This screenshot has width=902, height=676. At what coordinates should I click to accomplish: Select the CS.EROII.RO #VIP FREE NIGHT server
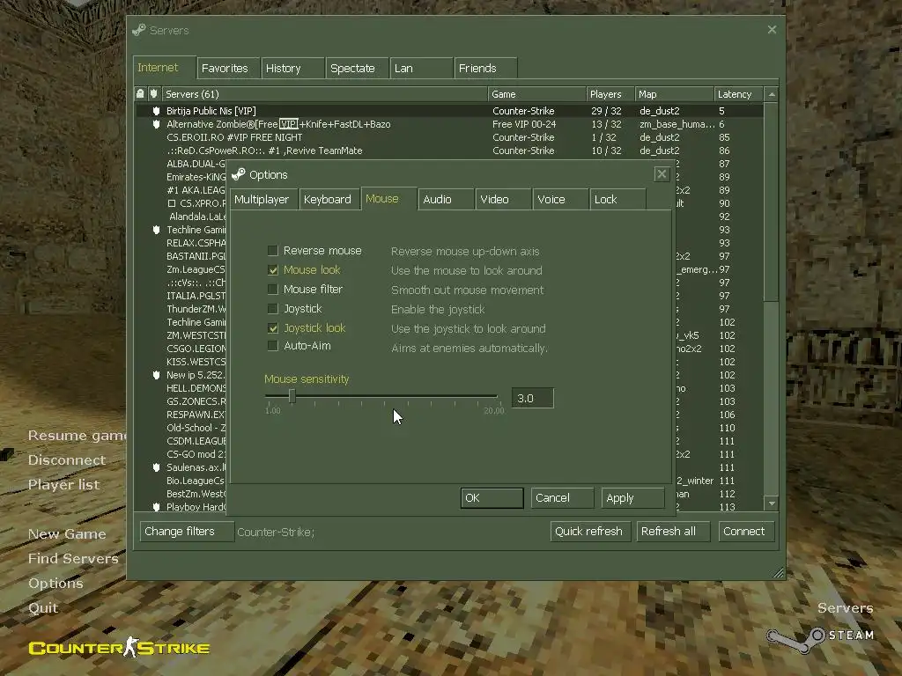pyautogui.click(x=449, y=137)
